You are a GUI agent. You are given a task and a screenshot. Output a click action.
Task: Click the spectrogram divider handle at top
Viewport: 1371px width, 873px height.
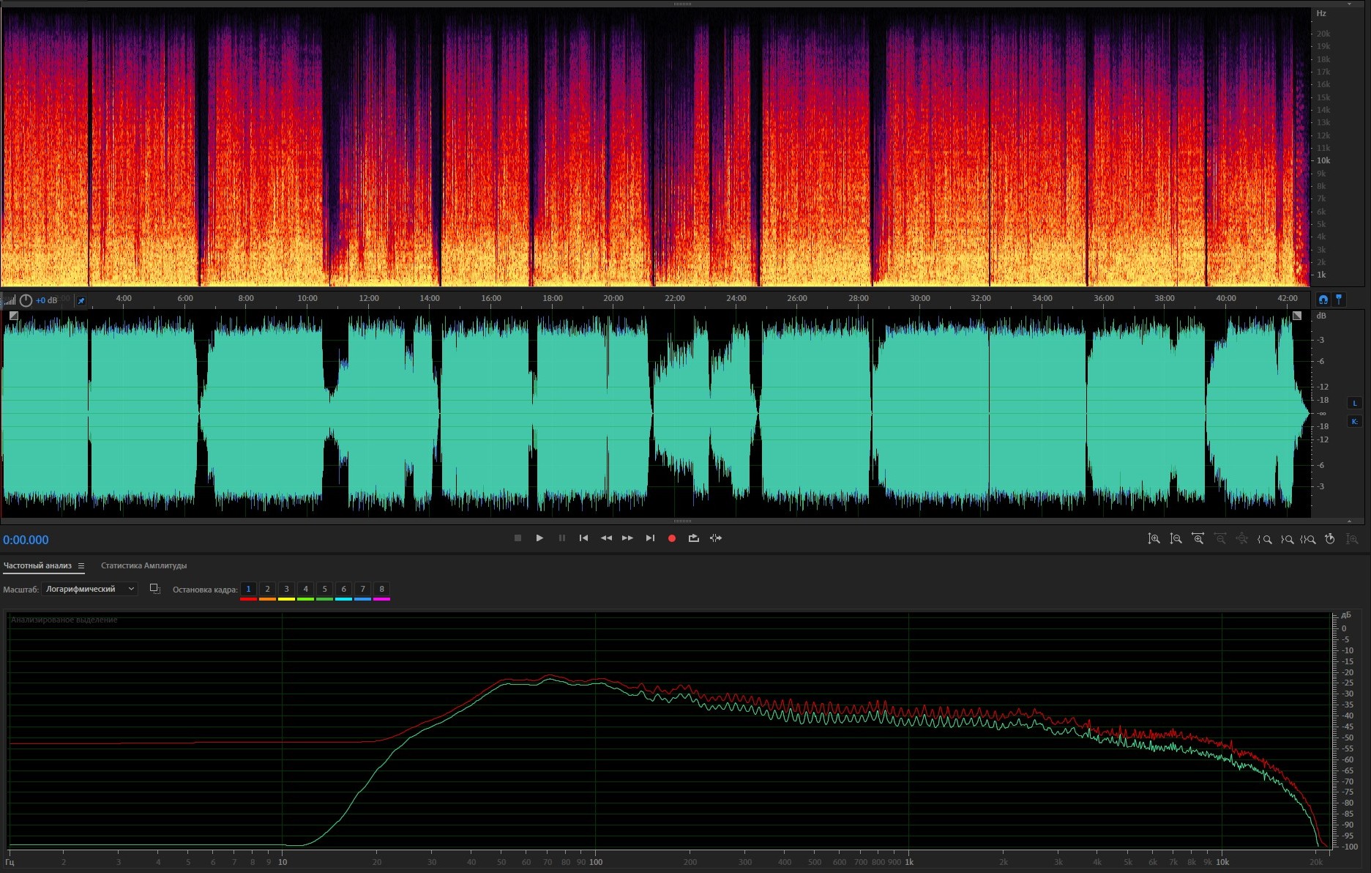point(682,4)
